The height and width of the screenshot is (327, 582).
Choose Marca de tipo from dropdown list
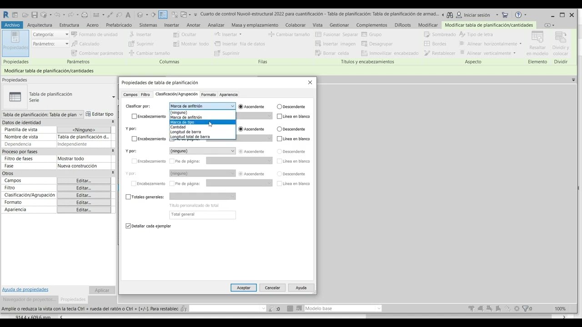[202, 122]
